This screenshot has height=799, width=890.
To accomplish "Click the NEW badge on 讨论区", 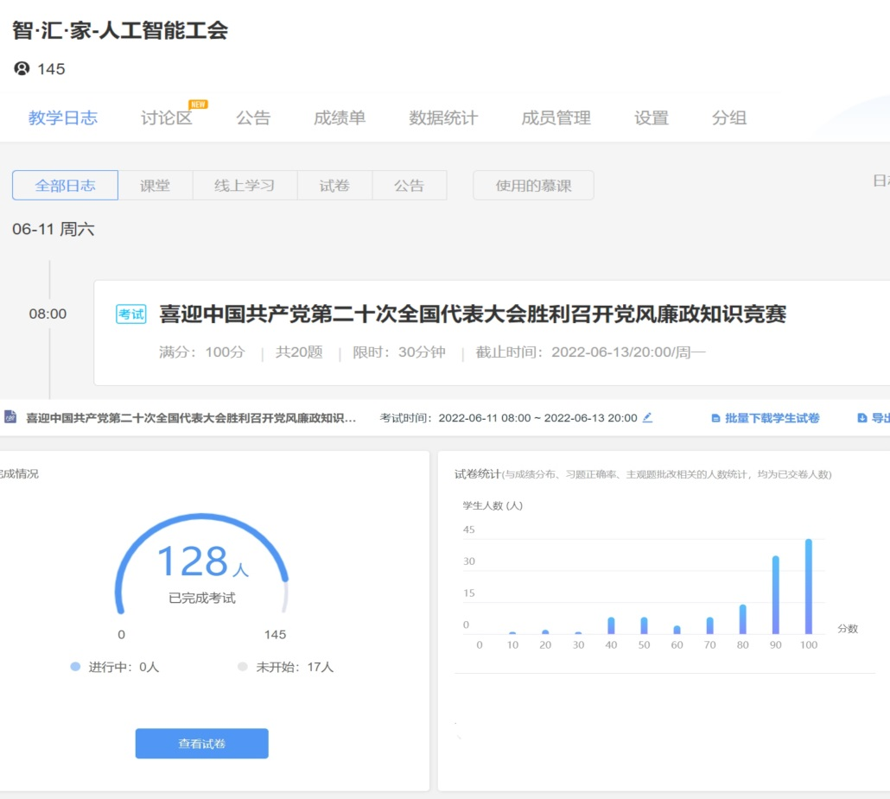I will pyautogui.click(x=198, y=105).
